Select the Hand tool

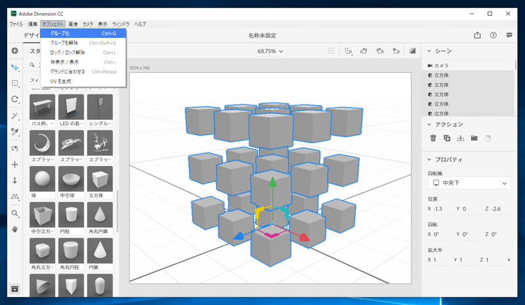14,230
